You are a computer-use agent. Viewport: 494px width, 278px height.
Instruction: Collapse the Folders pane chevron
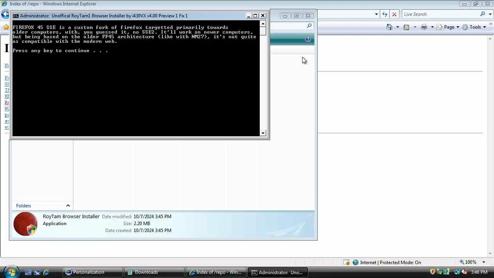click(x=68, y=206)
